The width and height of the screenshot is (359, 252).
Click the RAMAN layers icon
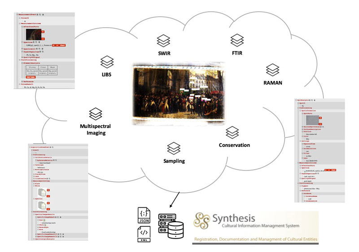point(272,70)
